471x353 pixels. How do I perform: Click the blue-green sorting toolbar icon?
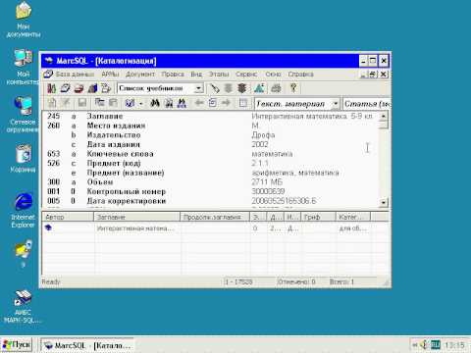tap(259, 88)
